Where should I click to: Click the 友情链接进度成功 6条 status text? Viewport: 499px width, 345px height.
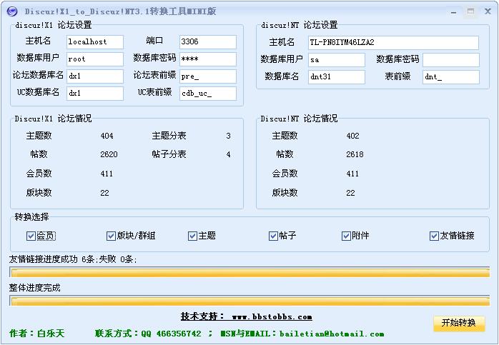coord(73,259)
